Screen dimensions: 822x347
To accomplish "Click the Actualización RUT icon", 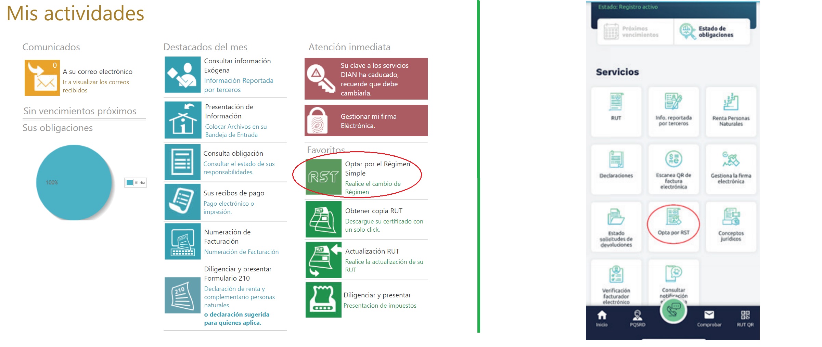I will [323, 260].
